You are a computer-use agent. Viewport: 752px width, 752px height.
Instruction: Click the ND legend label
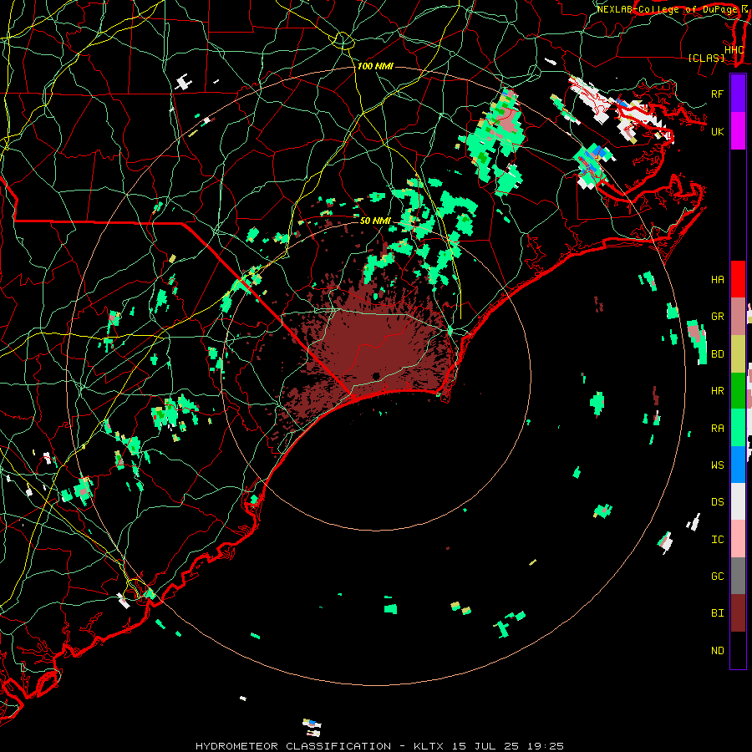point(718,651)
